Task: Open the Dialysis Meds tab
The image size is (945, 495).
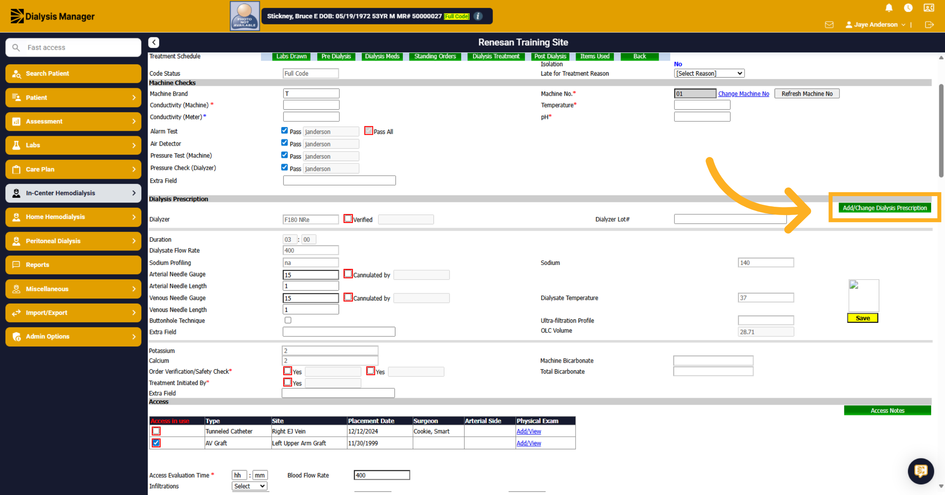Action: 382,56
